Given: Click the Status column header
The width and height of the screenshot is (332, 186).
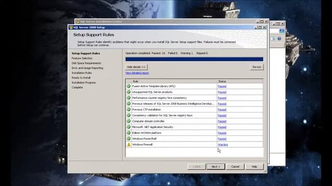Looking at the screenshot, I should tap(240, 81).
